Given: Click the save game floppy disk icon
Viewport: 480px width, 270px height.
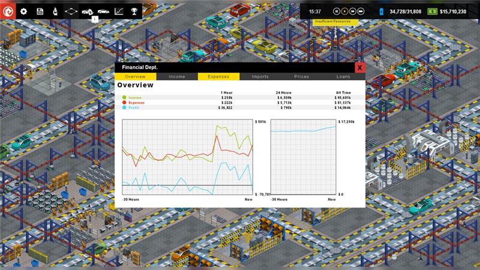Looking at the screenshot, I should tap(40, 11).
